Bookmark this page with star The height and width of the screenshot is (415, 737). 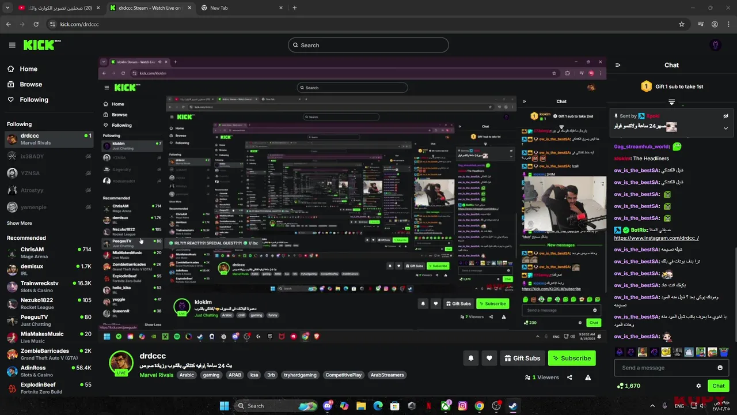[x=682, y=24]
